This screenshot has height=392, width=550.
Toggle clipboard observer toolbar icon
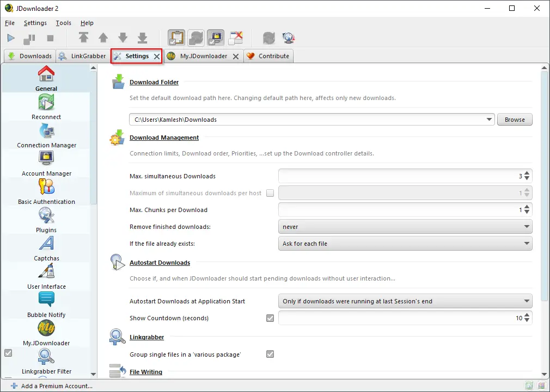176,38
